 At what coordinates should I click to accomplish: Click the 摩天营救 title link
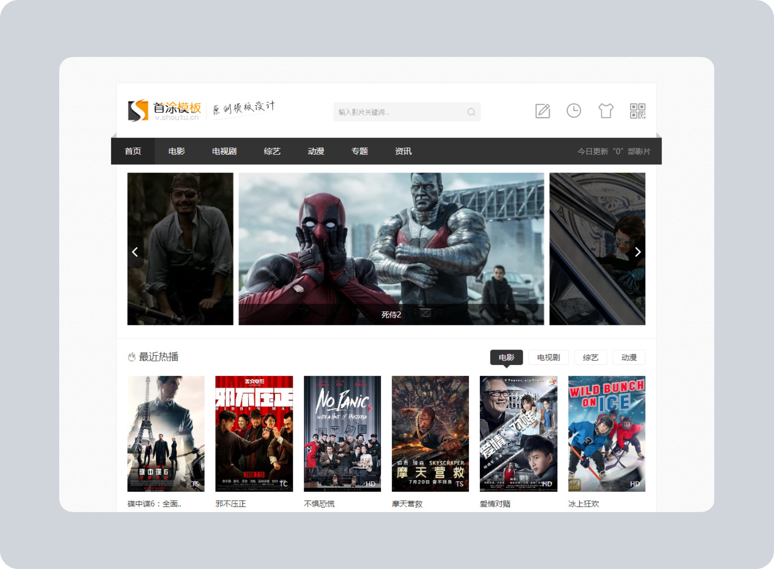407,504
